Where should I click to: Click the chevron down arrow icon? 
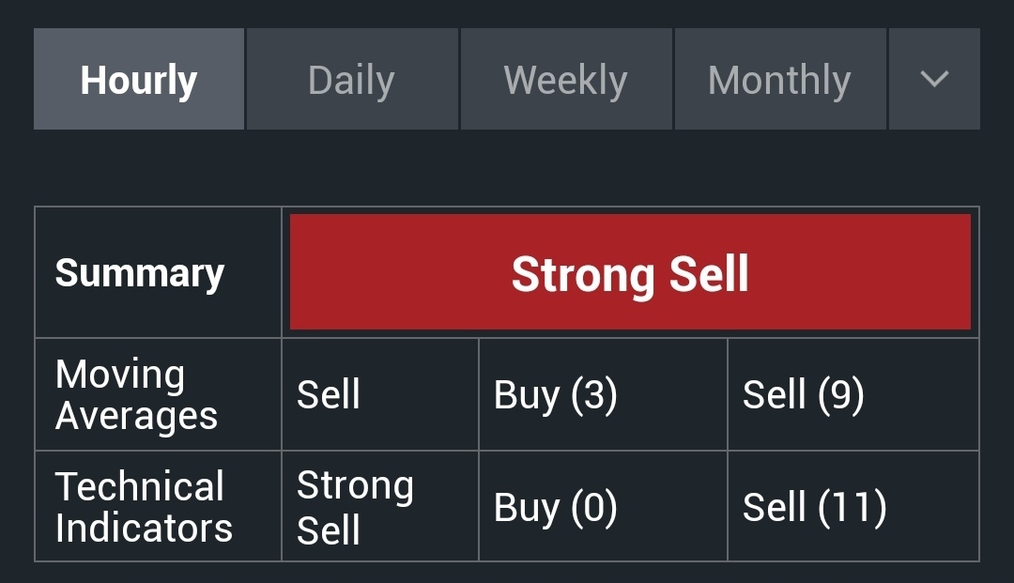point(934,79)
